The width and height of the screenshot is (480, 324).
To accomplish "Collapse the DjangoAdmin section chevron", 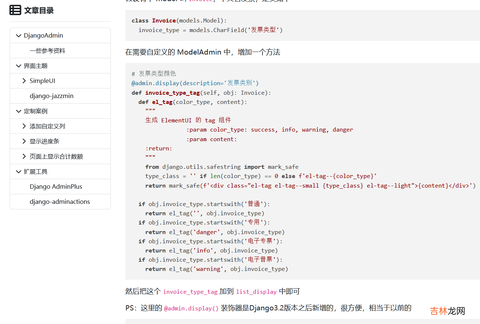I will [x=18, y=36].
